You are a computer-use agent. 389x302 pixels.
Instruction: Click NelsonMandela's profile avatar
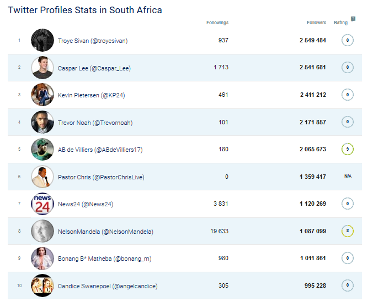pos(42,231)
